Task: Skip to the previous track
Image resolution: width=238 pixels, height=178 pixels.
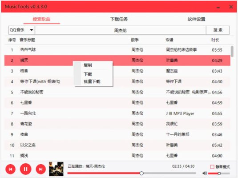Action: (10, 169)
